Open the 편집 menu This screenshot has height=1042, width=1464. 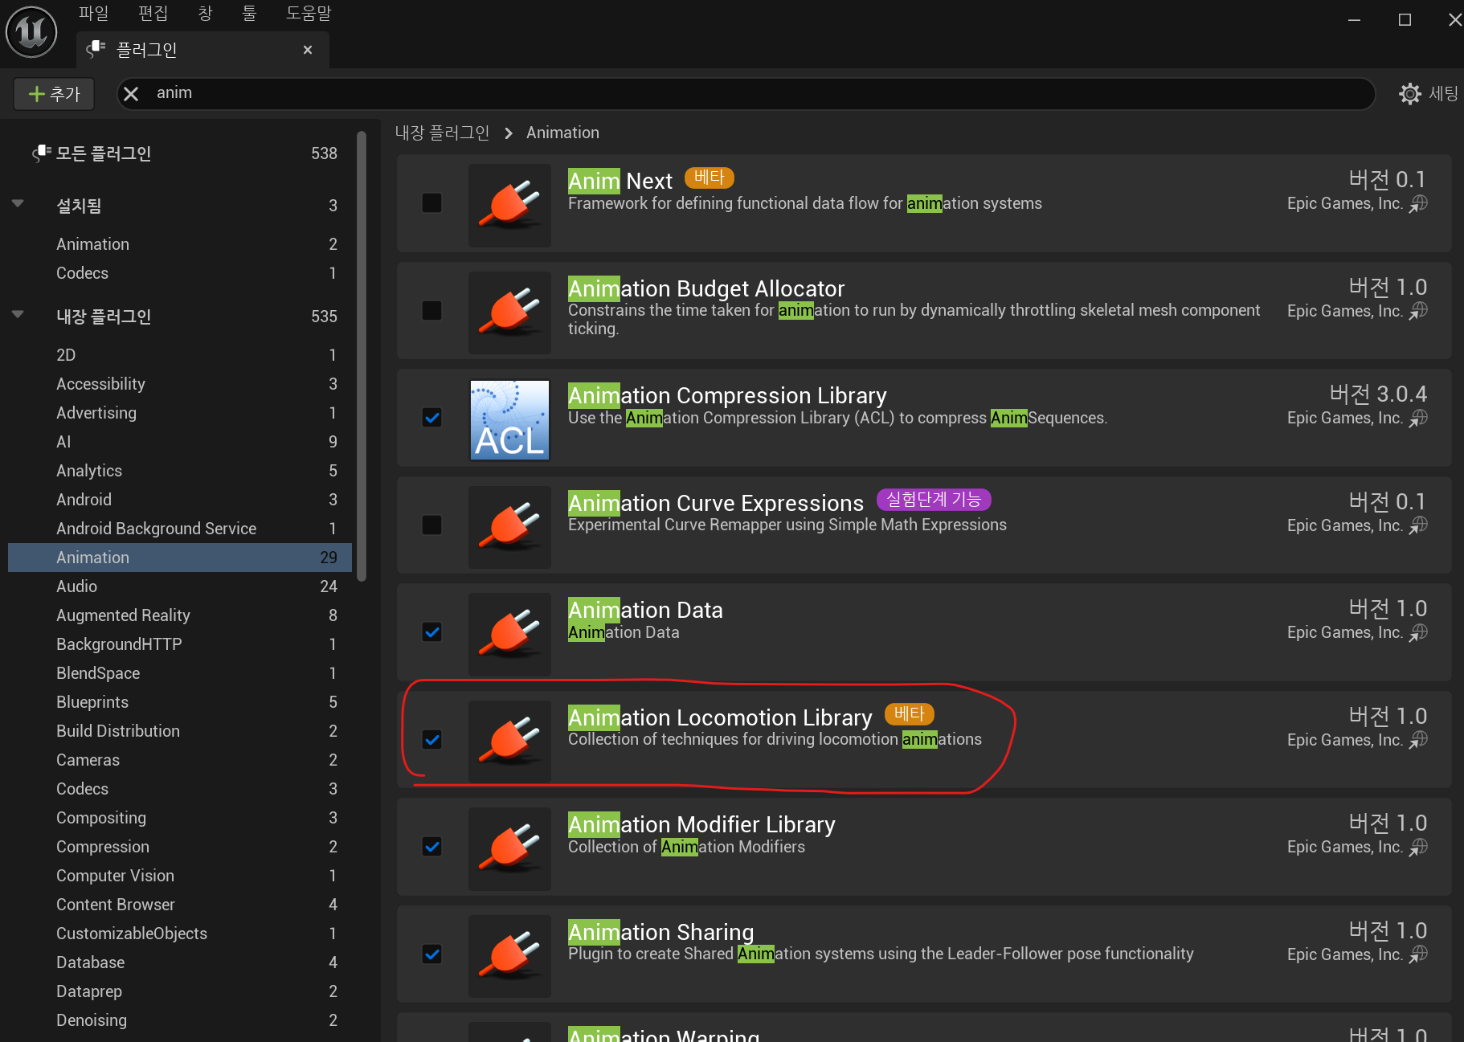click(153, 13)
